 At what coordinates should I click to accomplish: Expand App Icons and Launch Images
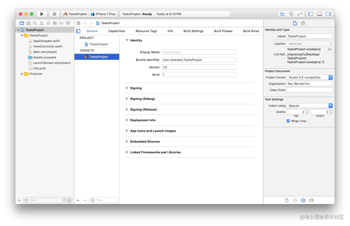pos(127,131)
